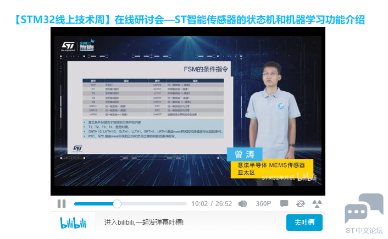Pause the video playback
The height and width of the screenshot is (239, 388).
62,204
